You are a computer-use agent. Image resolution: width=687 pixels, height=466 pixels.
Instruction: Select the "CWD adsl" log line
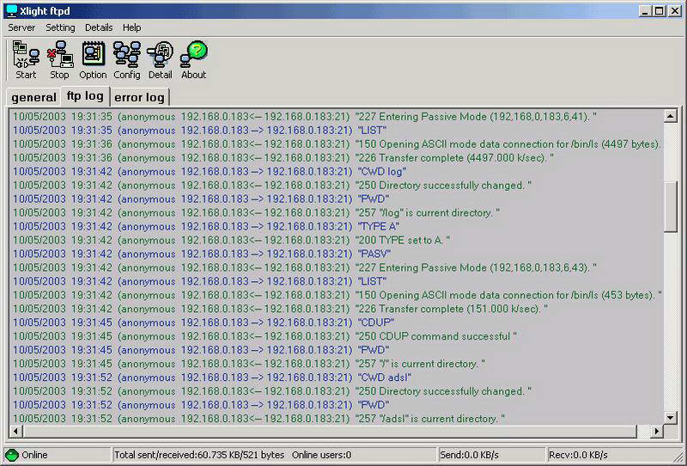pos(212,377)
